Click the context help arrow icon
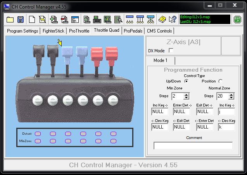Image resolution: width=247 pixels, height=175 pixels. tap(173, 19)
